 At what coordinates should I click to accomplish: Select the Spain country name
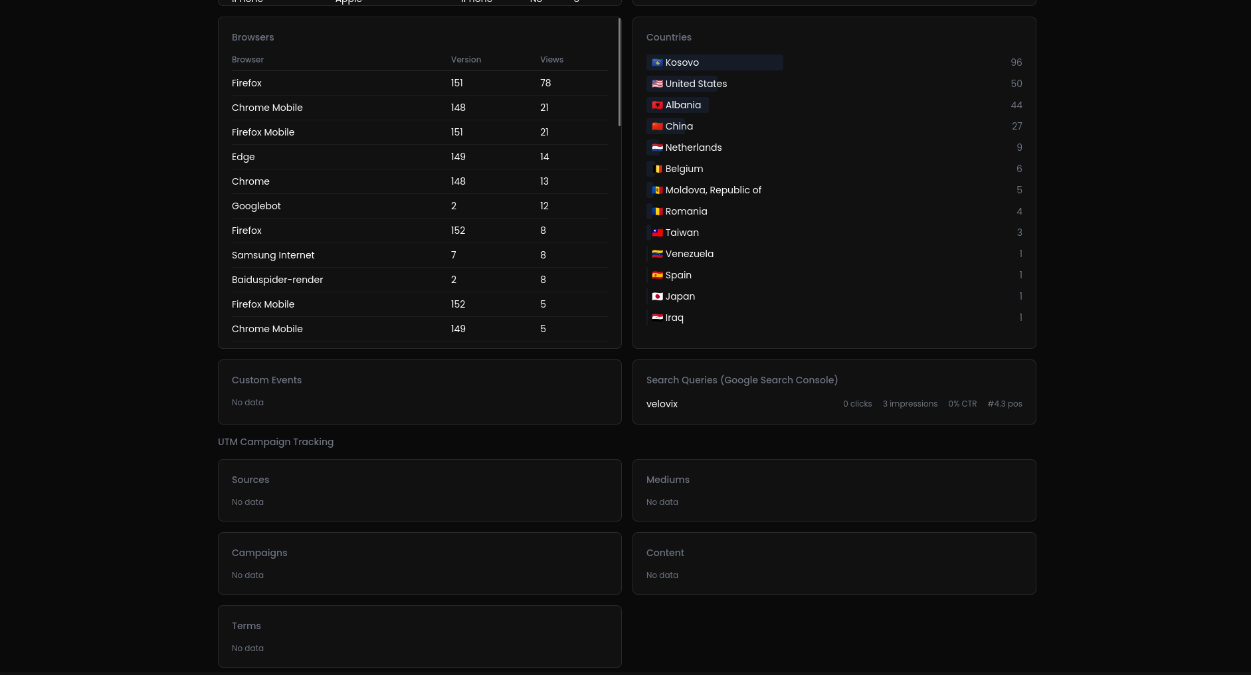point(678,275)
